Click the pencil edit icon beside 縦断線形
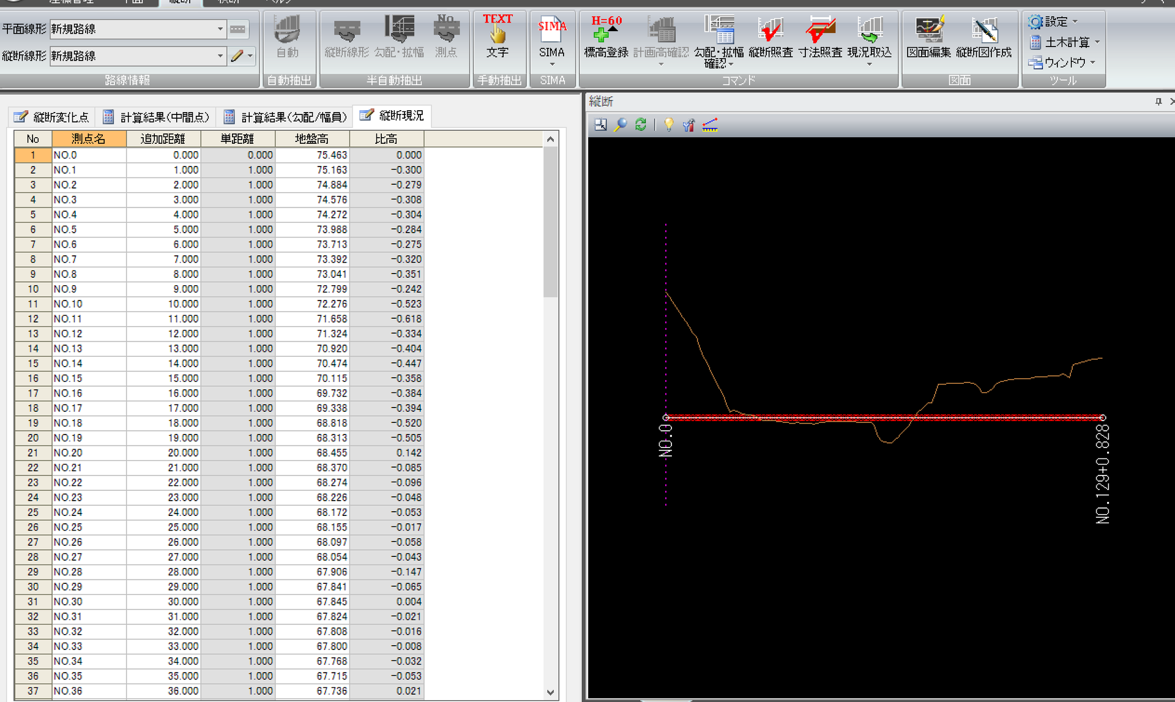Screen dimensions: 1175x702 [237, 56]
